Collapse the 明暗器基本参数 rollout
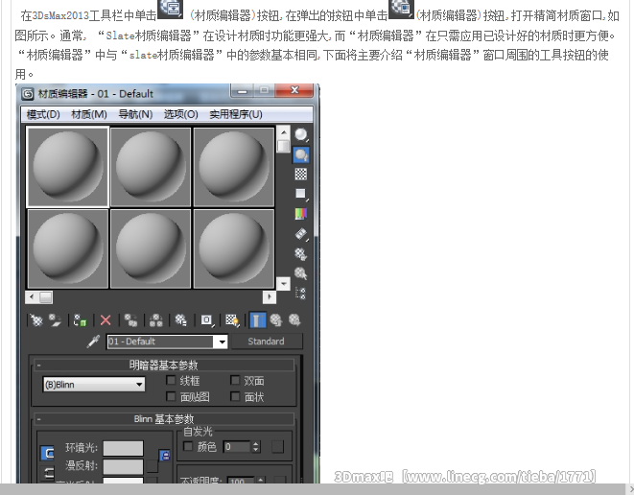 (164, 365)
